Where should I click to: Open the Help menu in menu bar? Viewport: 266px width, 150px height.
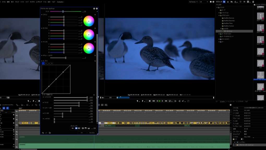53,2
